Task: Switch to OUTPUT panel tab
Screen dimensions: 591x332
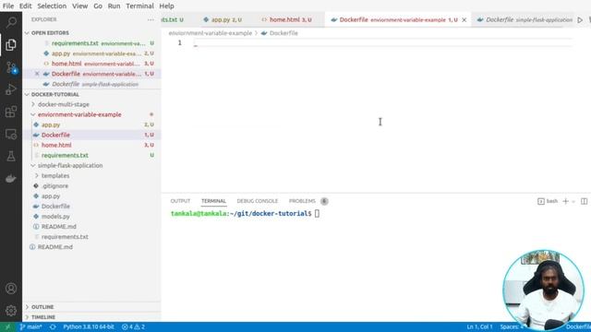Action: click(180, 201)
